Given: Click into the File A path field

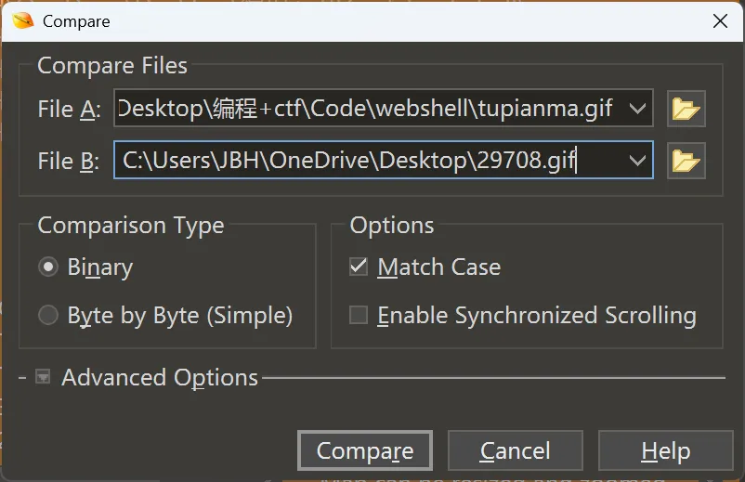Looking at the screenshot, I should (367, 109).
